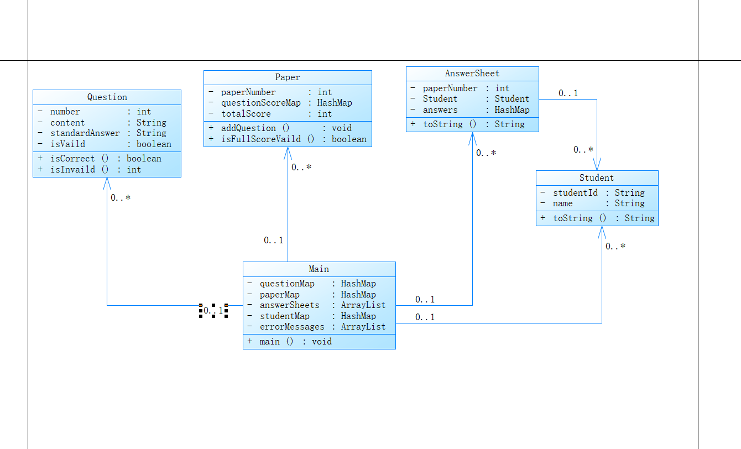The image size is (741, 449).
Task: Click the answers attribute in AnswerSheet
Action: [x=472, y=110]
